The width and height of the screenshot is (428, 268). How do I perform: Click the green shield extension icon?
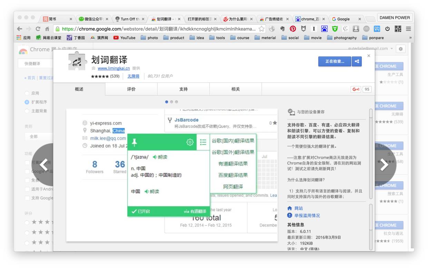pos(335,29)
